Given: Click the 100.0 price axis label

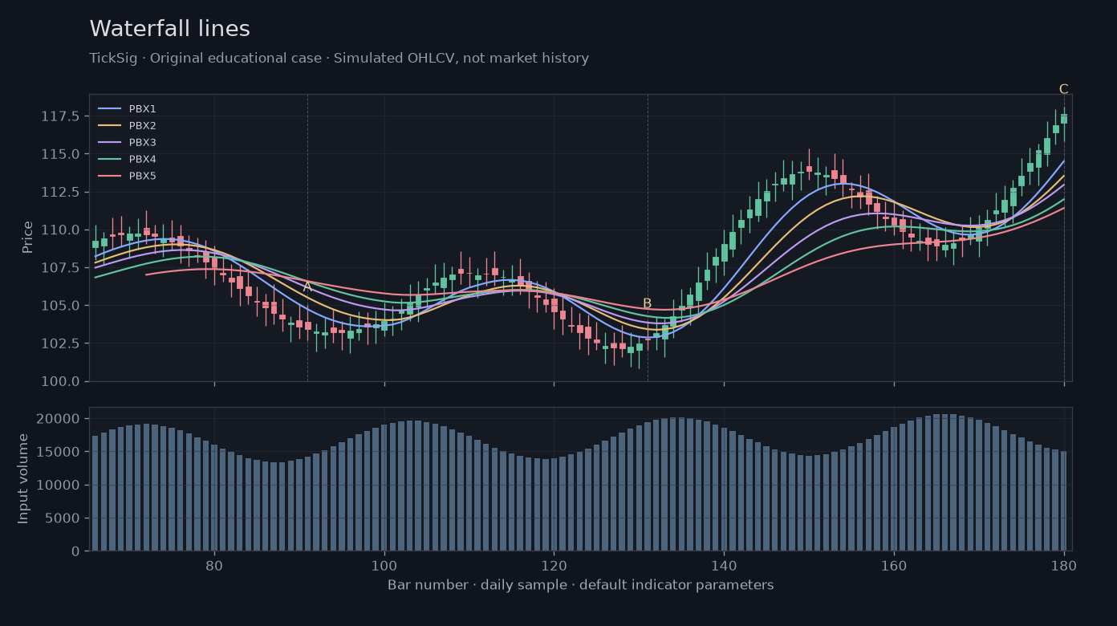Looking at the screenshot, I should point(60,381).
